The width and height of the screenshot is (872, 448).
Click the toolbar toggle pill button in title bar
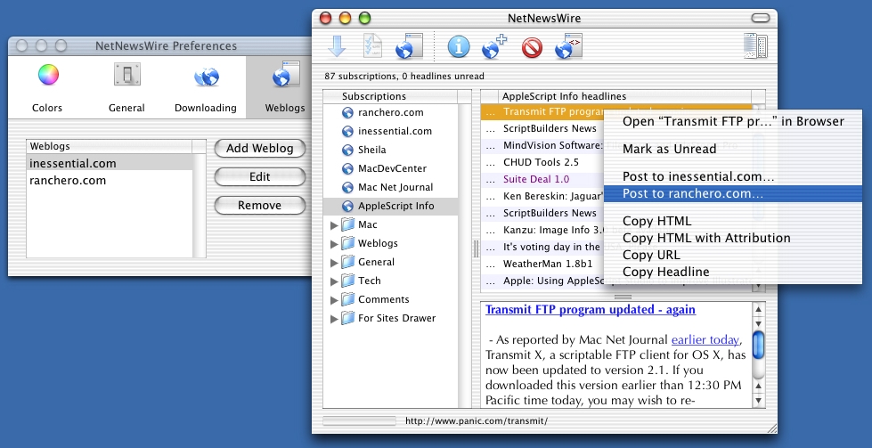pos(761,18)
